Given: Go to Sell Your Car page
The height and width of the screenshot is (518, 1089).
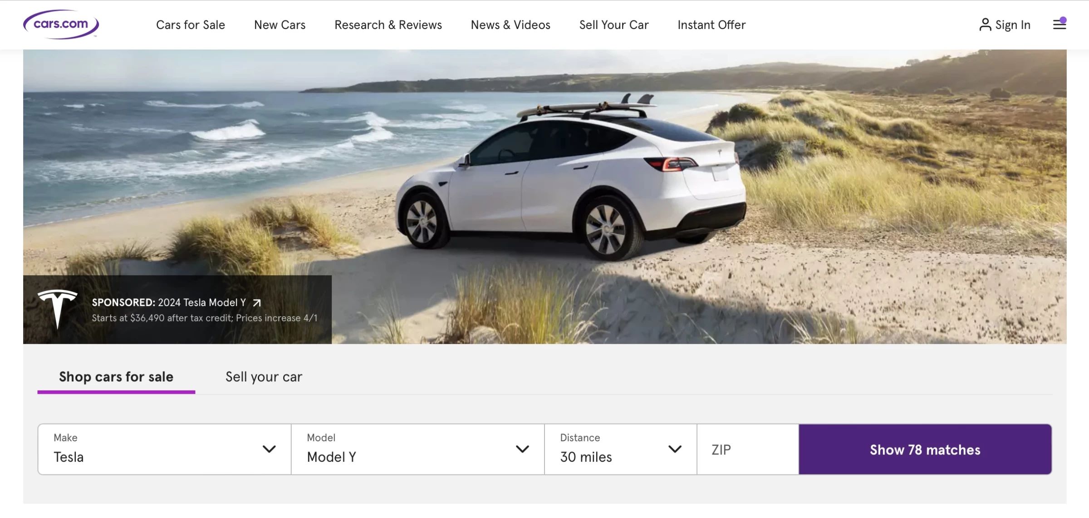Looking at the screenshot, I should pyautogui.click(x=614, y=25).
